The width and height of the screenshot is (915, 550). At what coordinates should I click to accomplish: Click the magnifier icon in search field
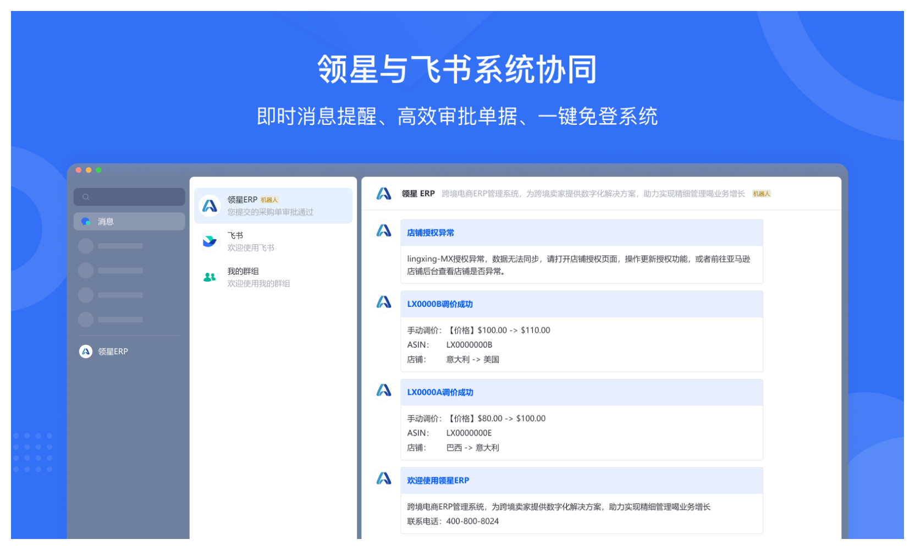coord(86,197)
